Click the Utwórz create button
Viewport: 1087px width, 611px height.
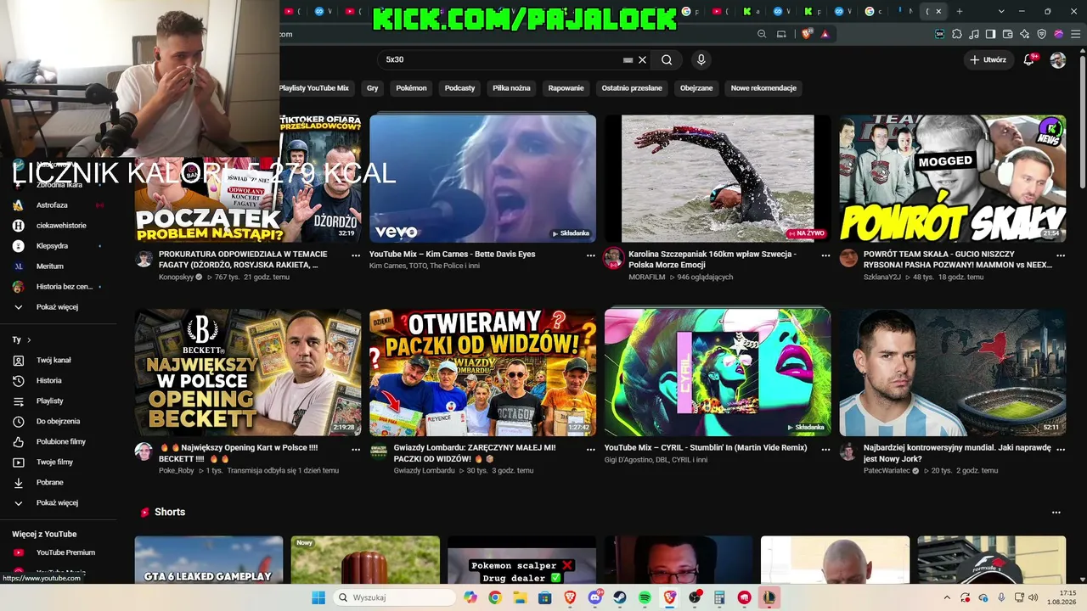click(x=988, y=59)
